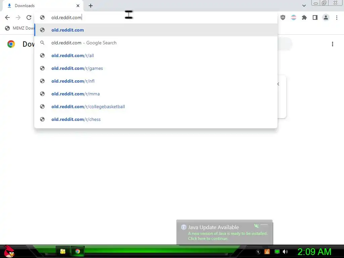Close the partially hidden download card

278,84
